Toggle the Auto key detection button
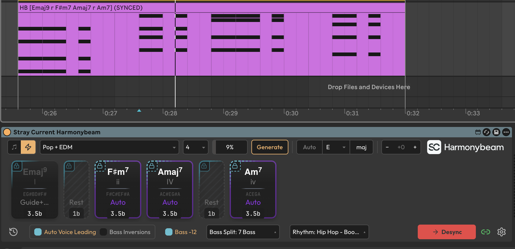 309,147
